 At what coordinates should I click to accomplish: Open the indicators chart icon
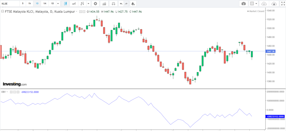[x=104, y=4]
